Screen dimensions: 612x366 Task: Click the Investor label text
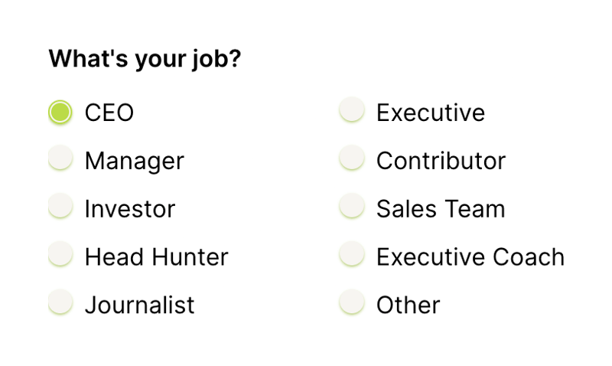coord(129,209)
